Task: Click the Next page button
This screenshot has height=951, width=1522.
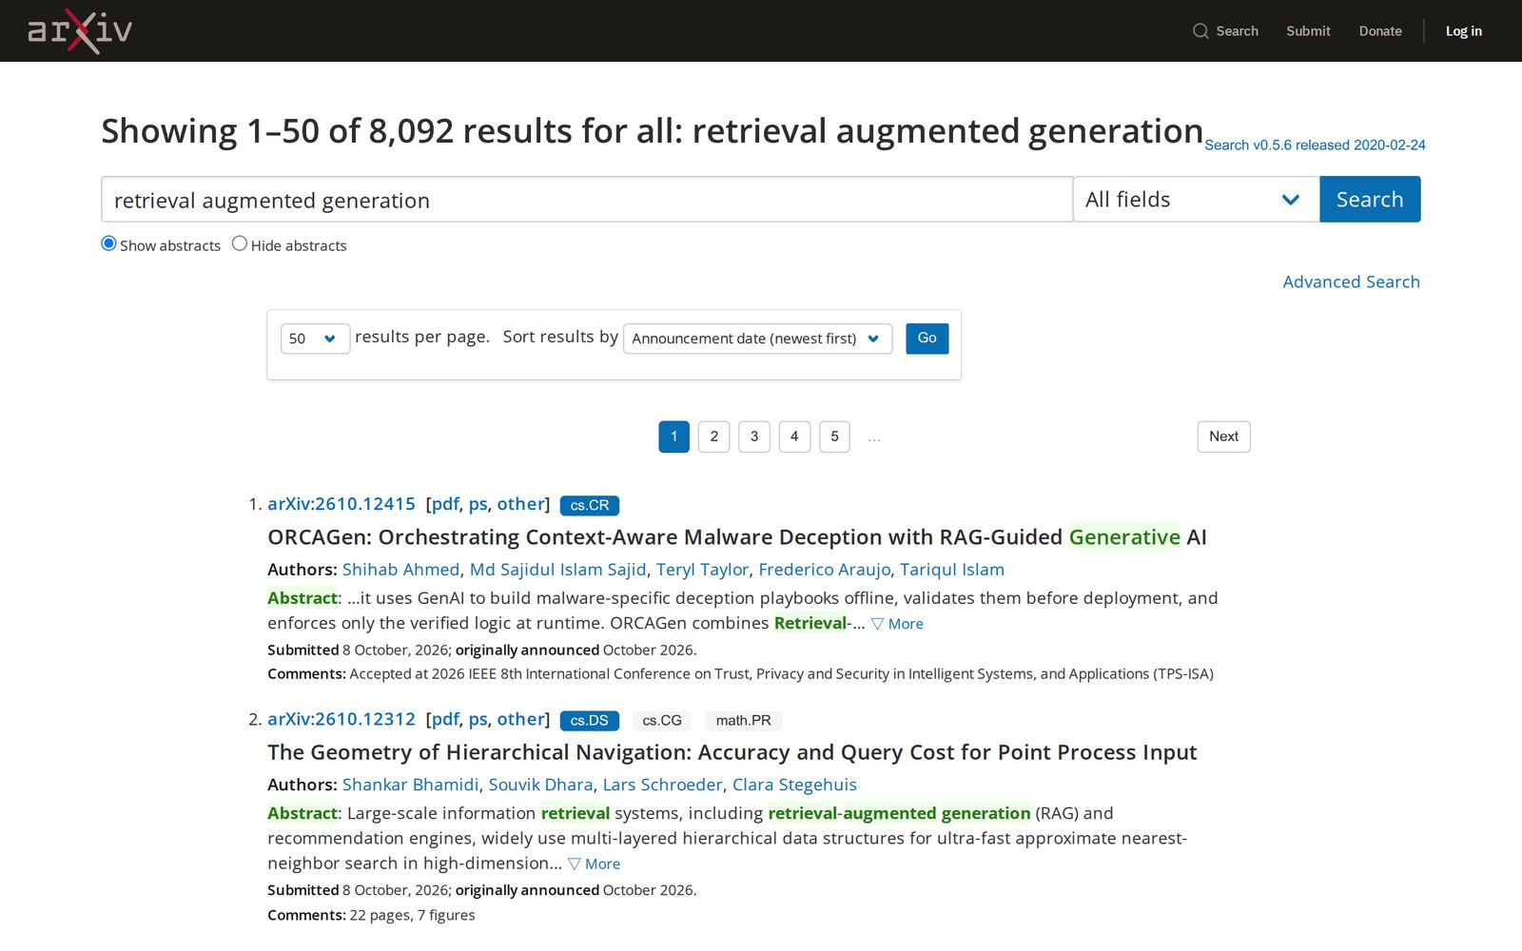Action: 1223,437
